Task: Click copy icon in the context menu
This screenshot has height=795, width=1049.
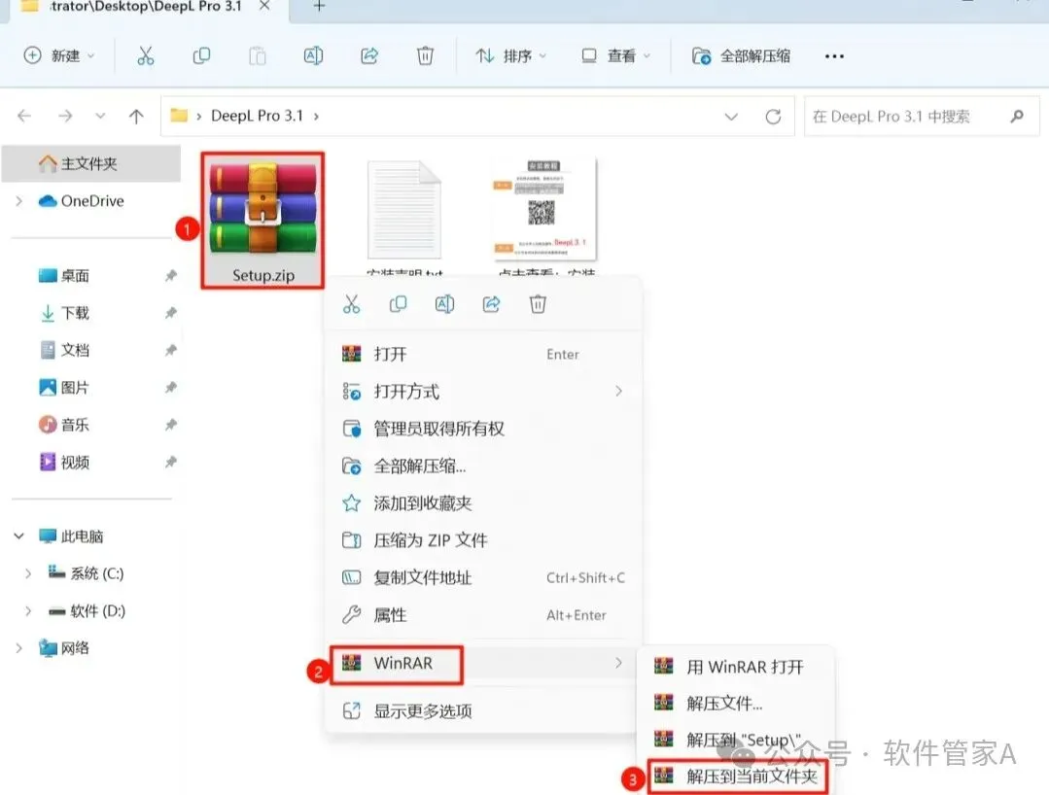Action: 398,305
